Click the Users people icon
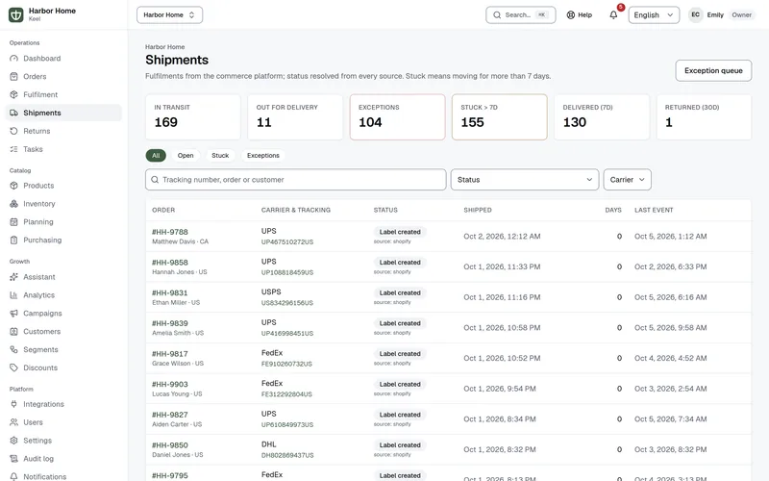 [13, 422]
